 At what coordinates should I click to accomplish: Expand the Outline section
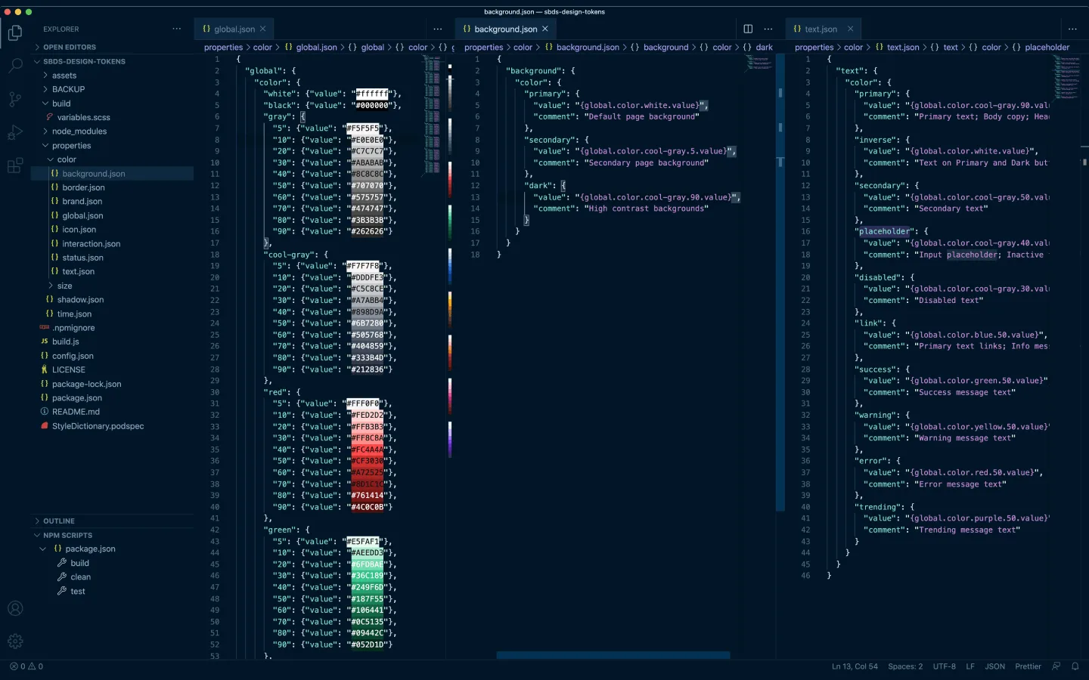58,521
